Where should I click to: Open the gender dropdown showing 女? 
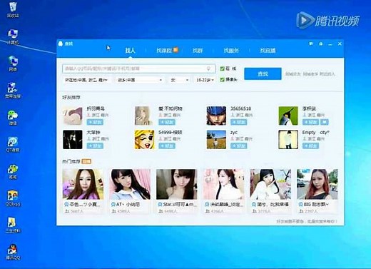[x=180, y=80]
